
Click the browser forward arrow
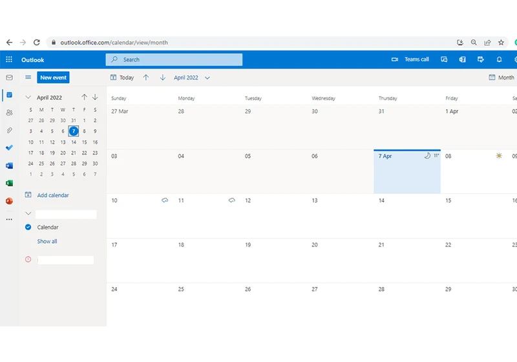[23, 42]
